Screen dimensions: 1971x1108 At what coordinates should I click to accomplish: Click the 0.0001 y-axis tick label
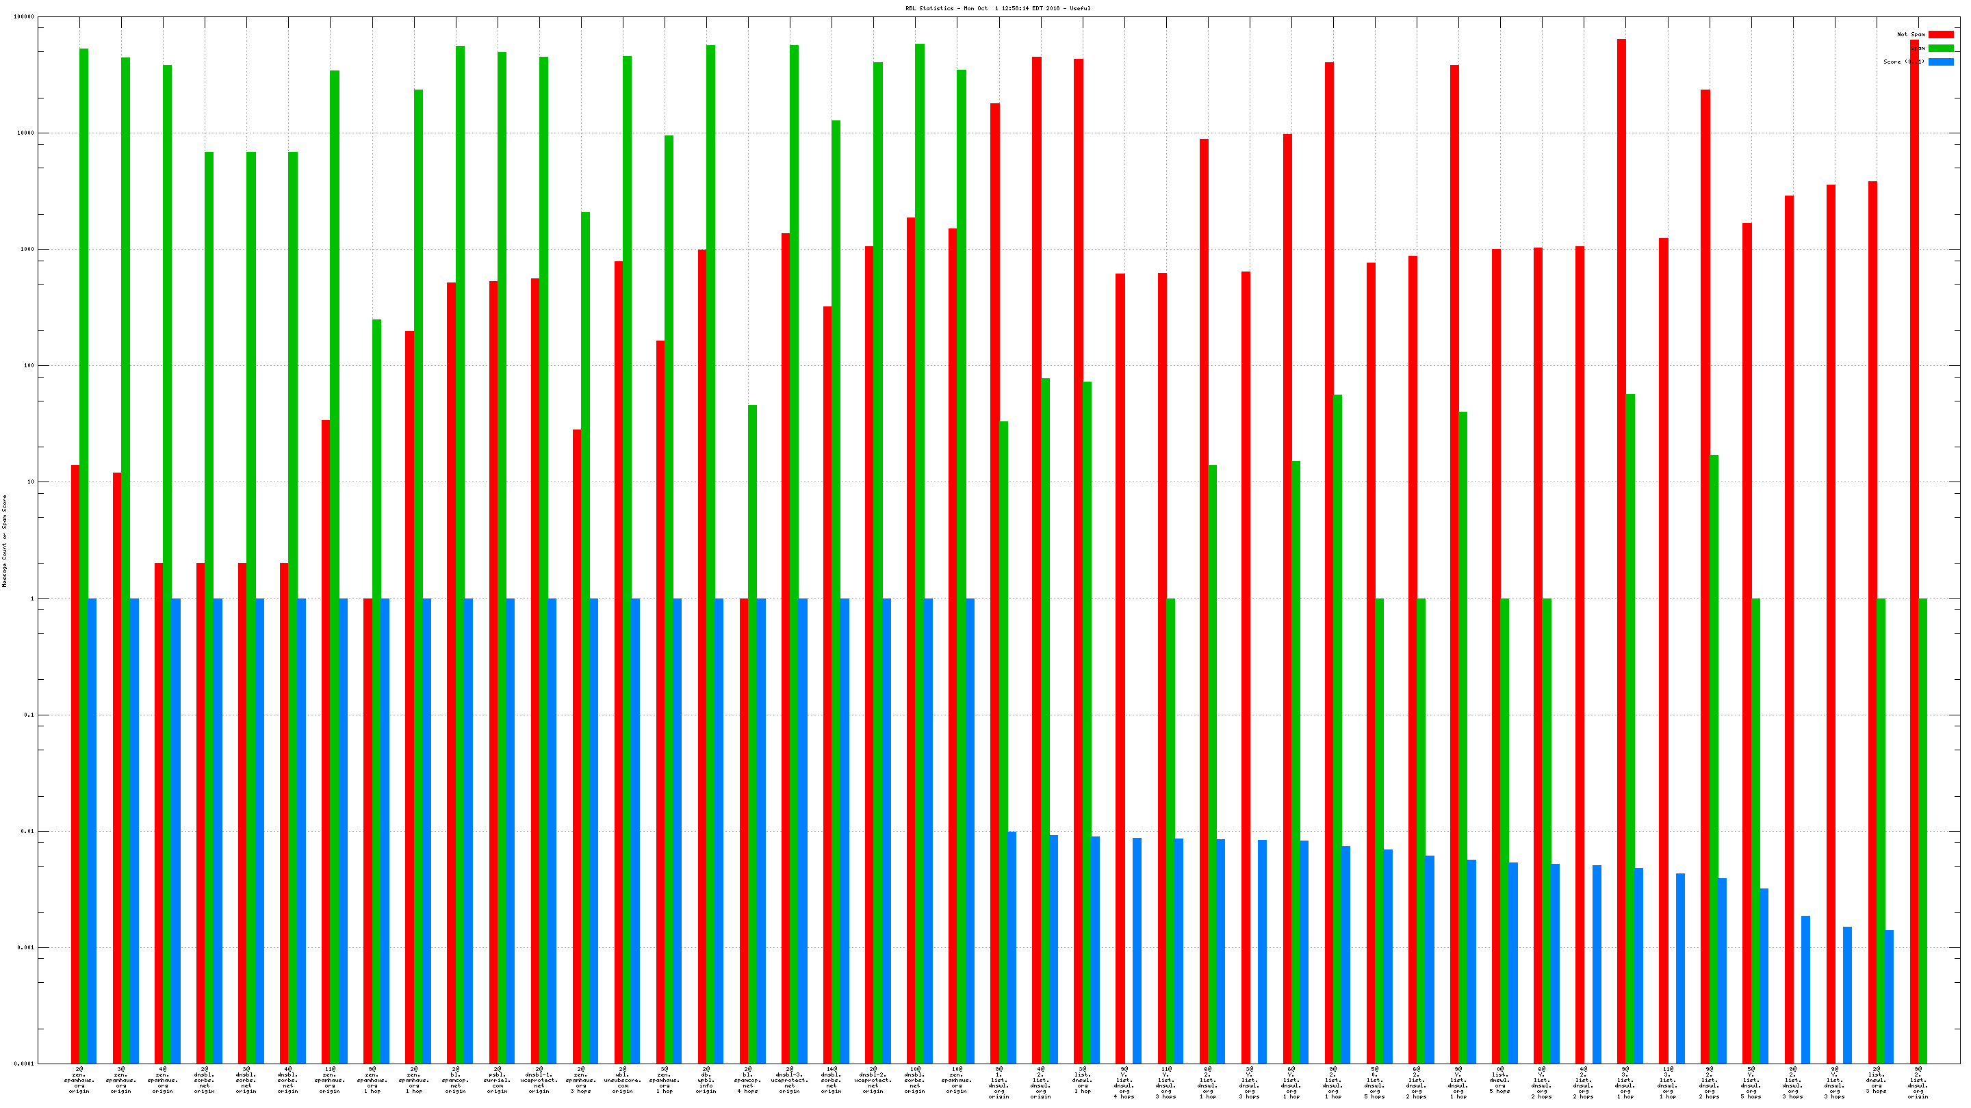coord(24,1064)
